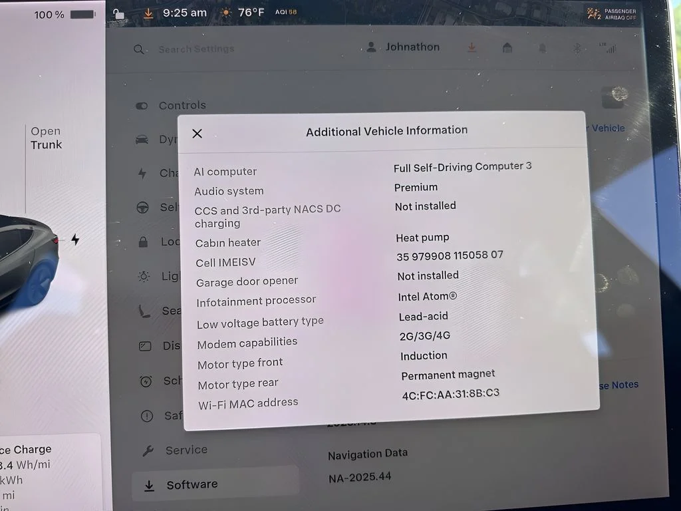Open the Locks menu padlock icon

click(x=144, y=242)
